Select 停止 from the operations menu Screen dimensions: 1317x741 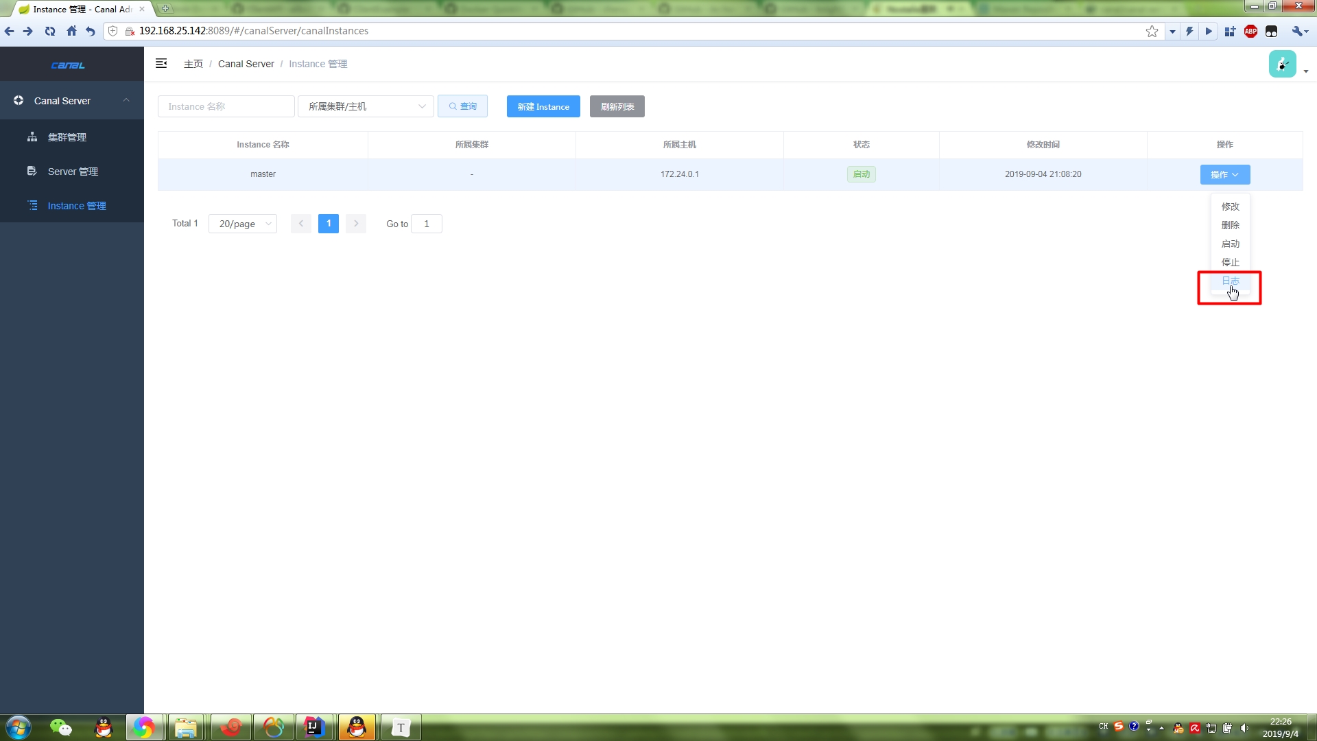[x=1230, y=262]
